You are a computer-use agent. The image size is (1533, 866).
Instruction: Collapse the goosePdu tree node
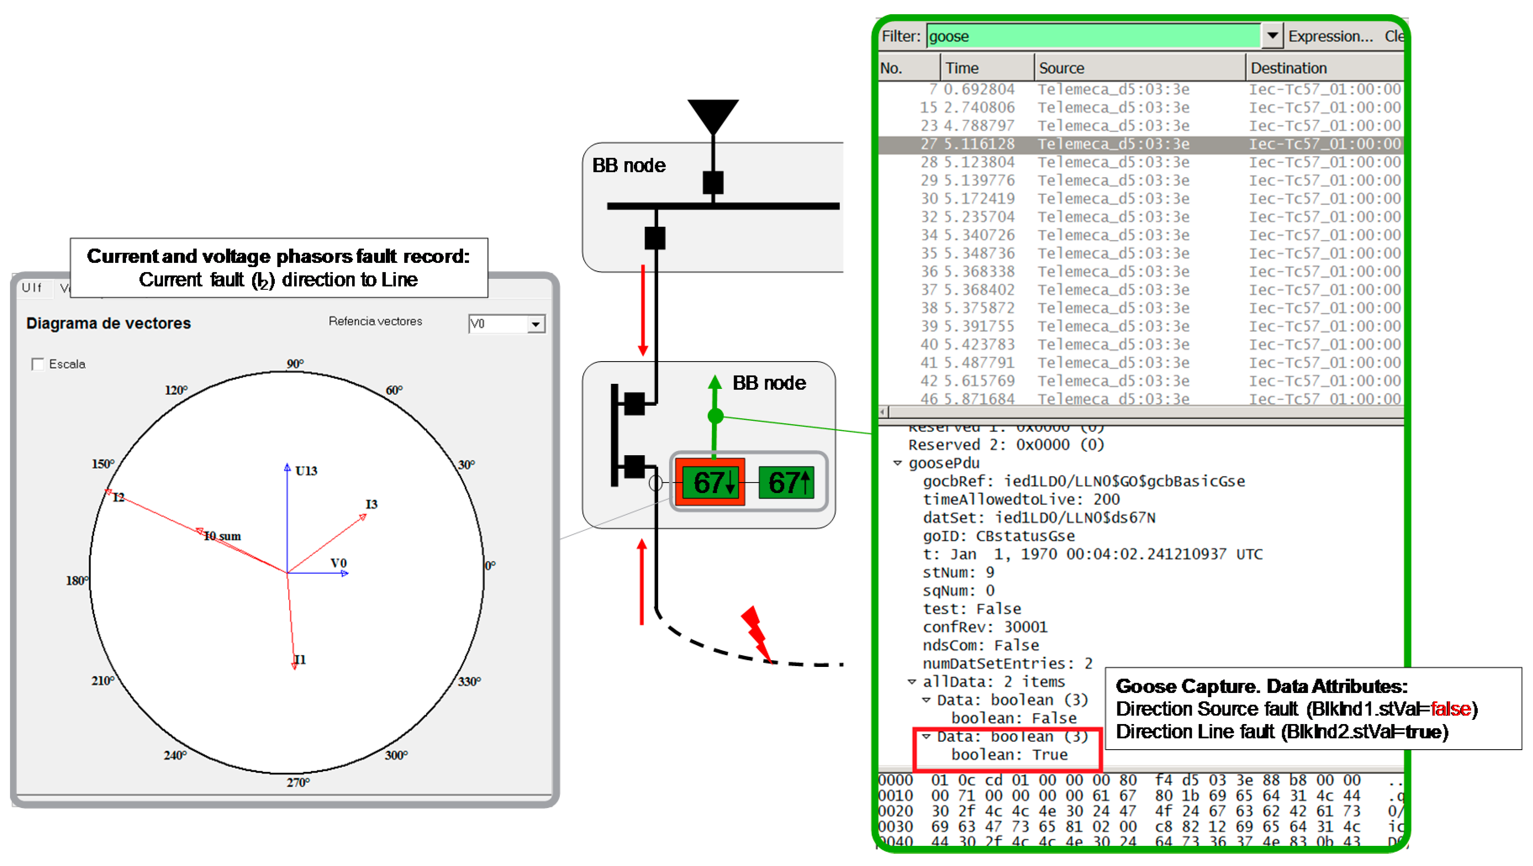coord(898,463)
